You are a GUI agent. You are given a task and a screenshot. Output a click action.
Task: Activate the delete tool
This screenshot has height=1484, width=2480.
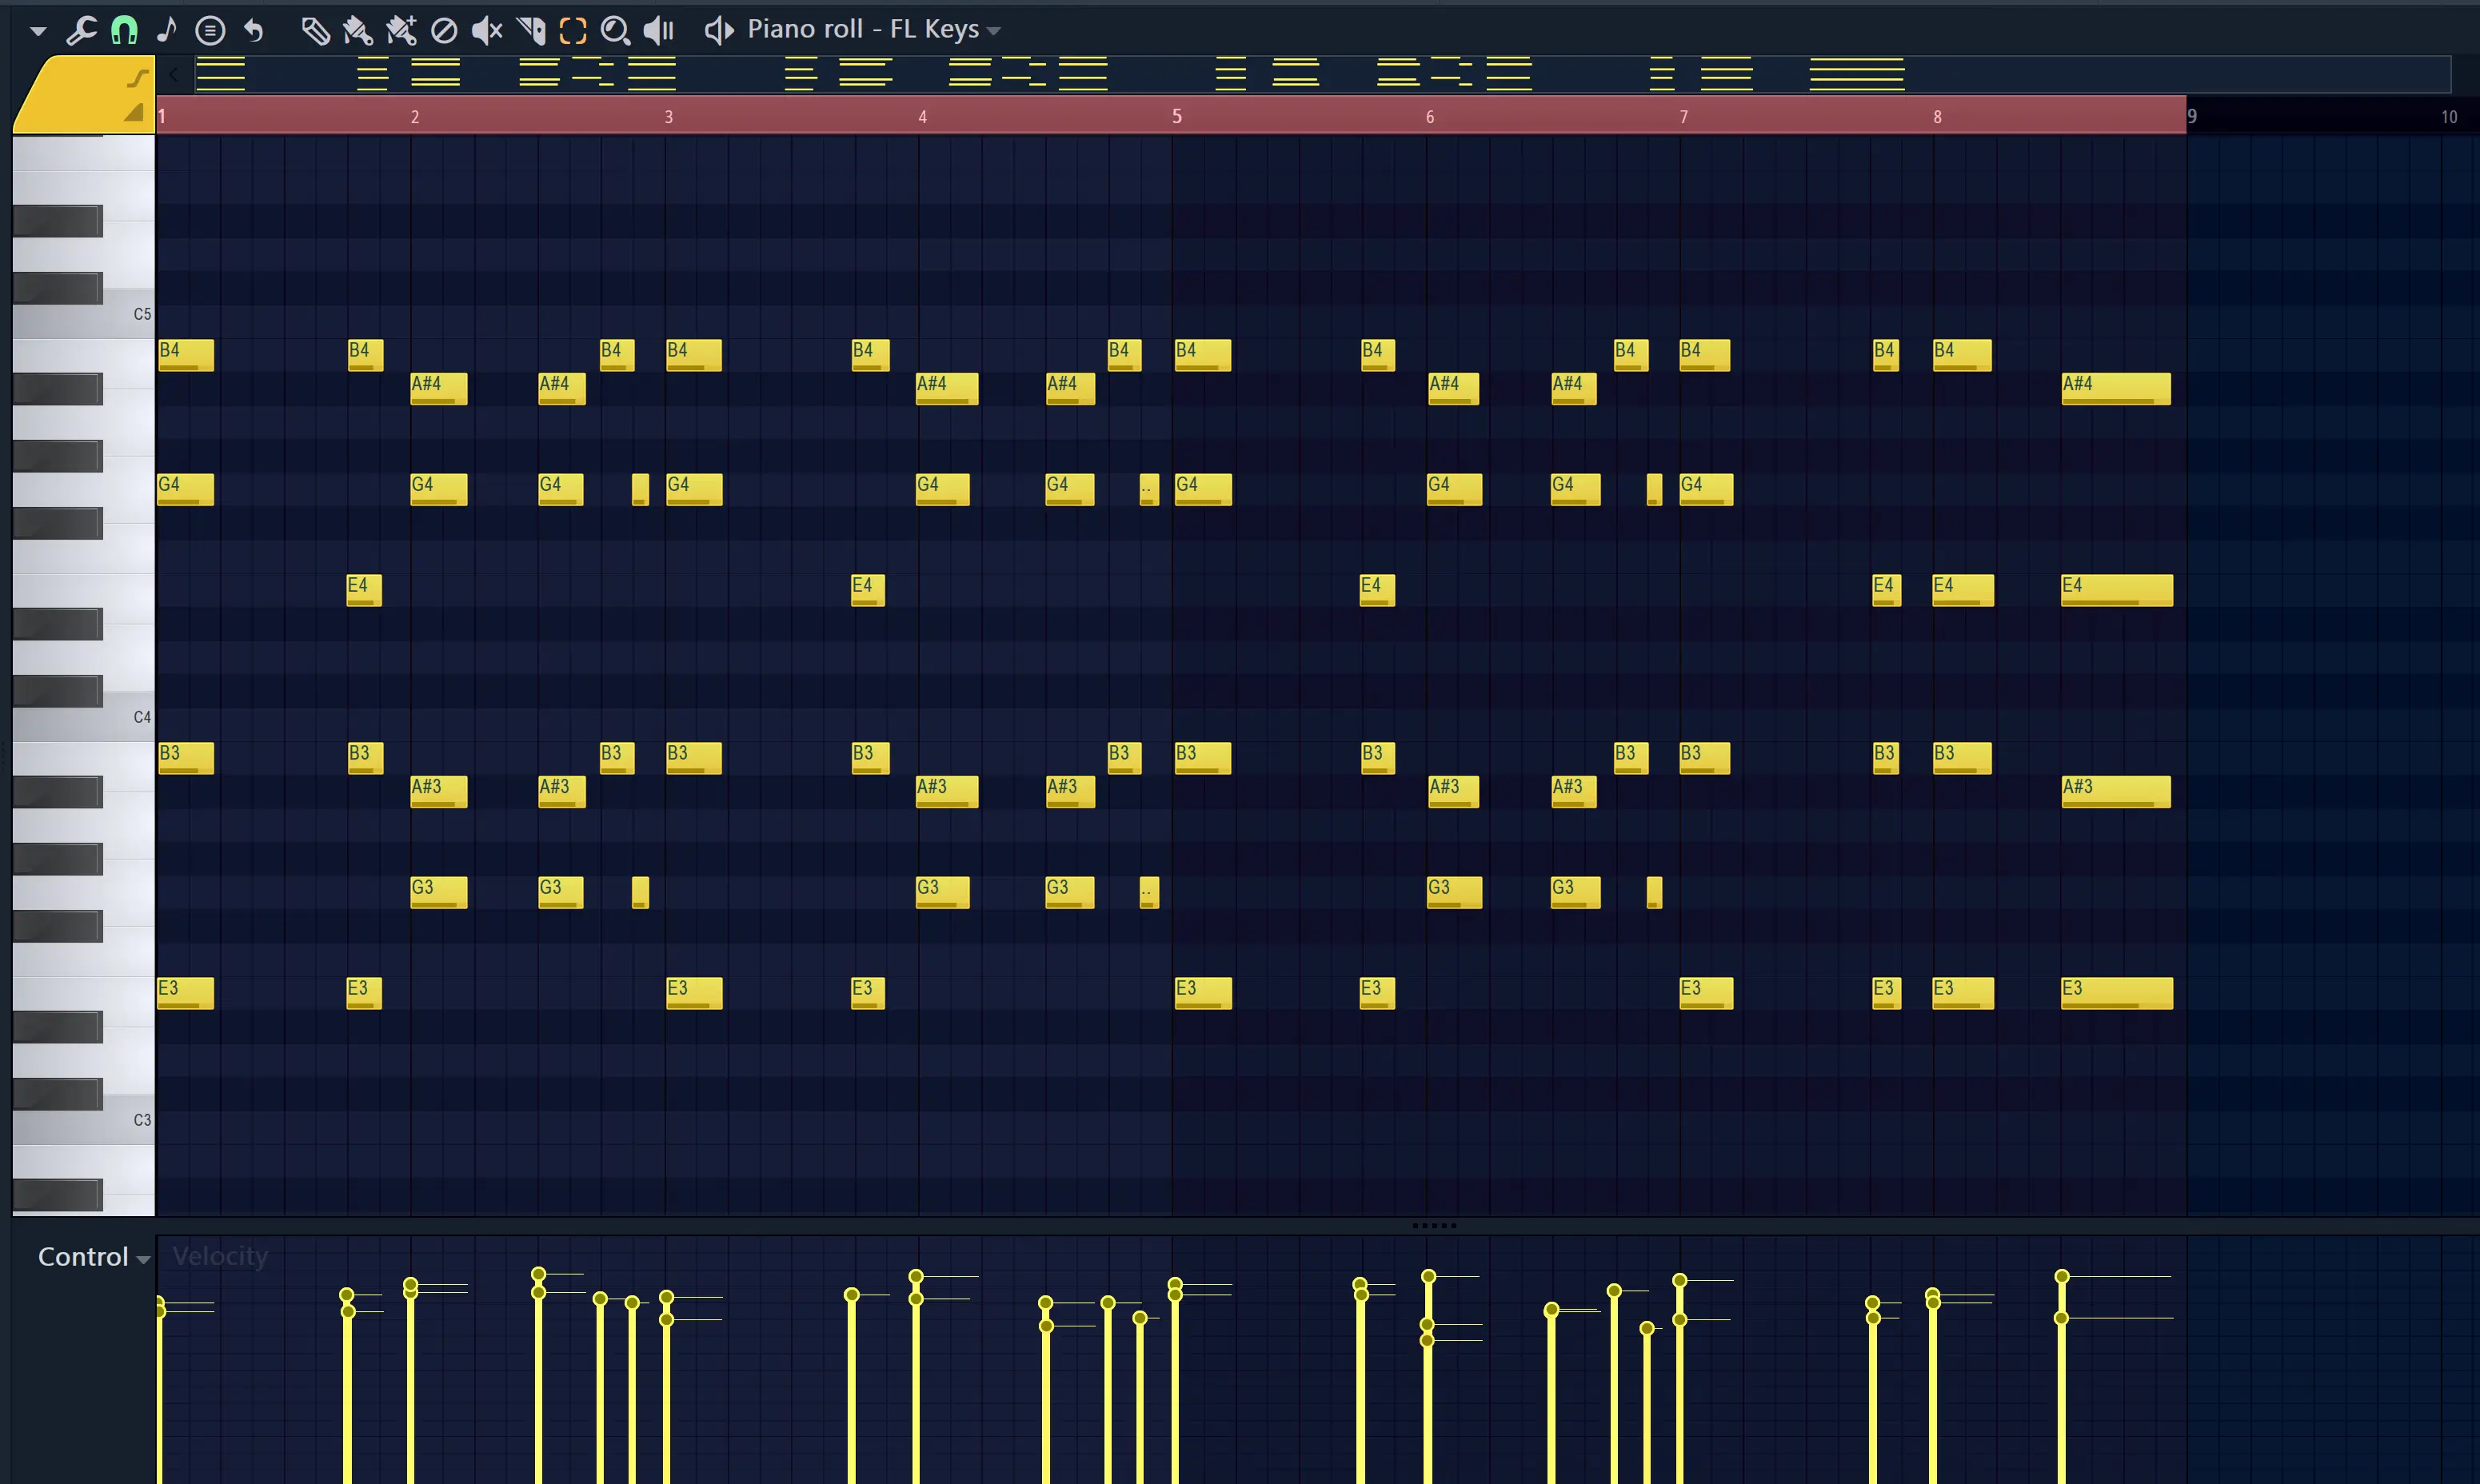[x=444, y=30]
